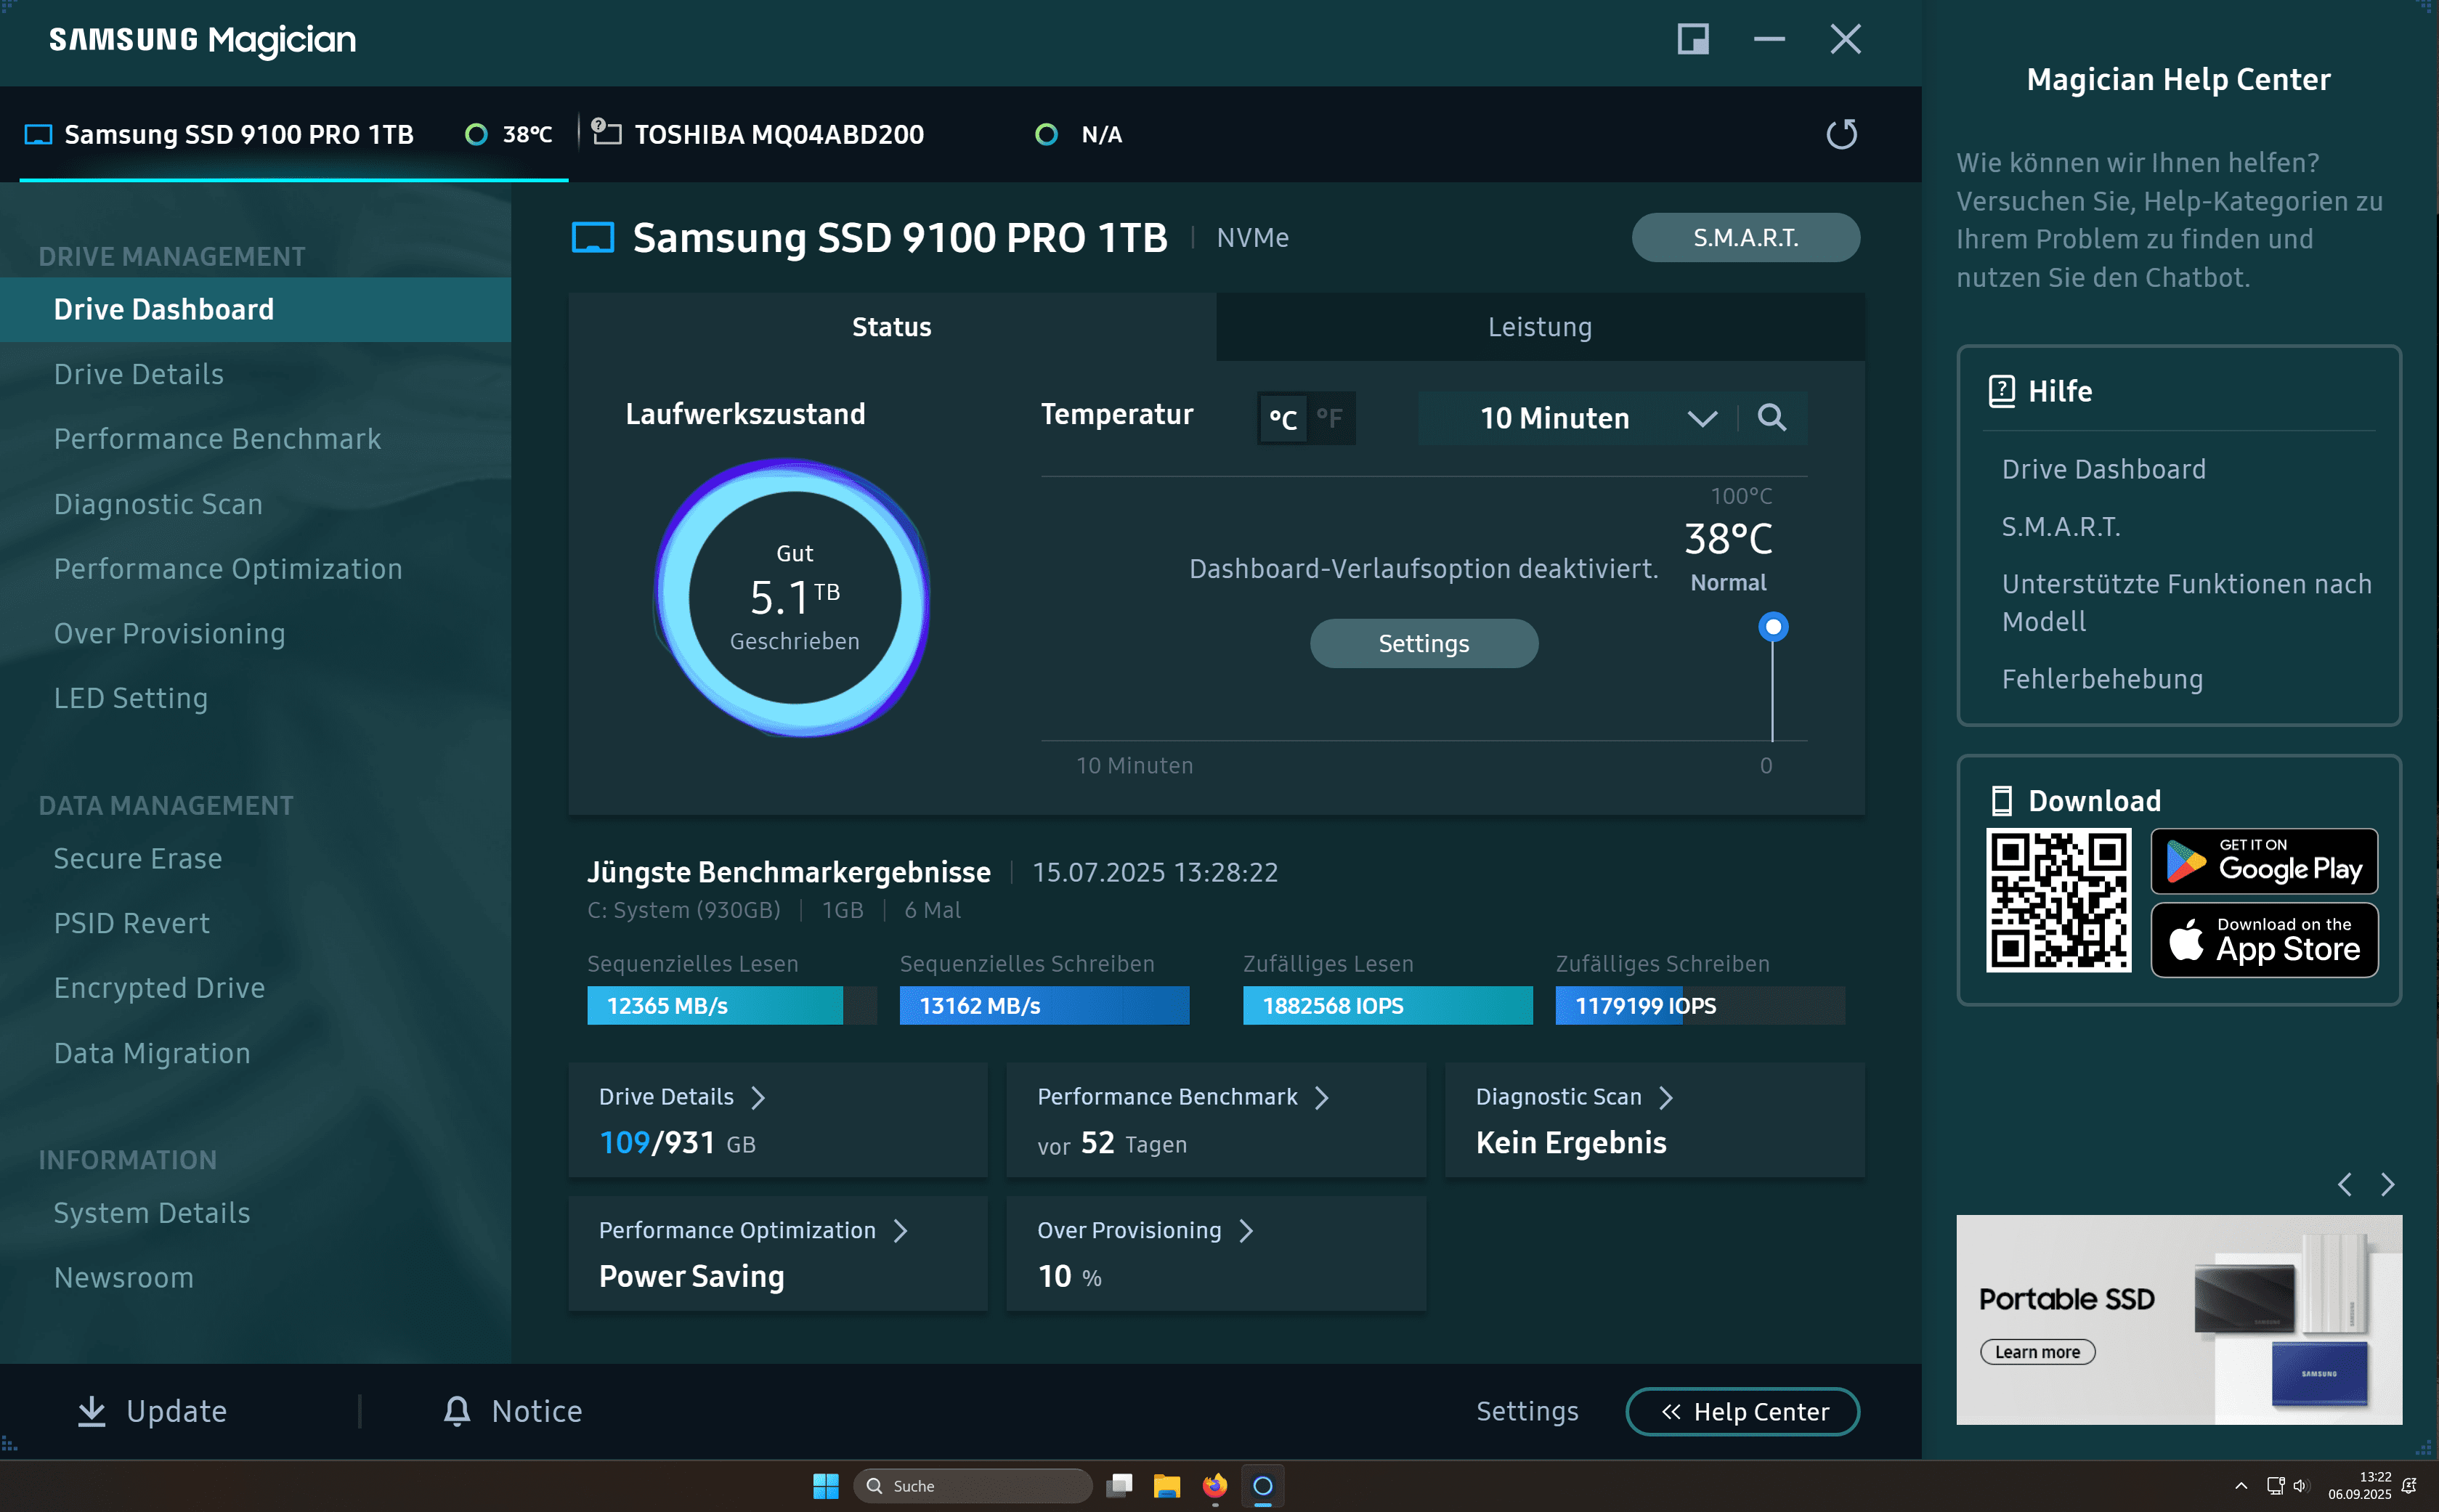
Task: Open Google Play store badge
Action: coord(2264,861)
